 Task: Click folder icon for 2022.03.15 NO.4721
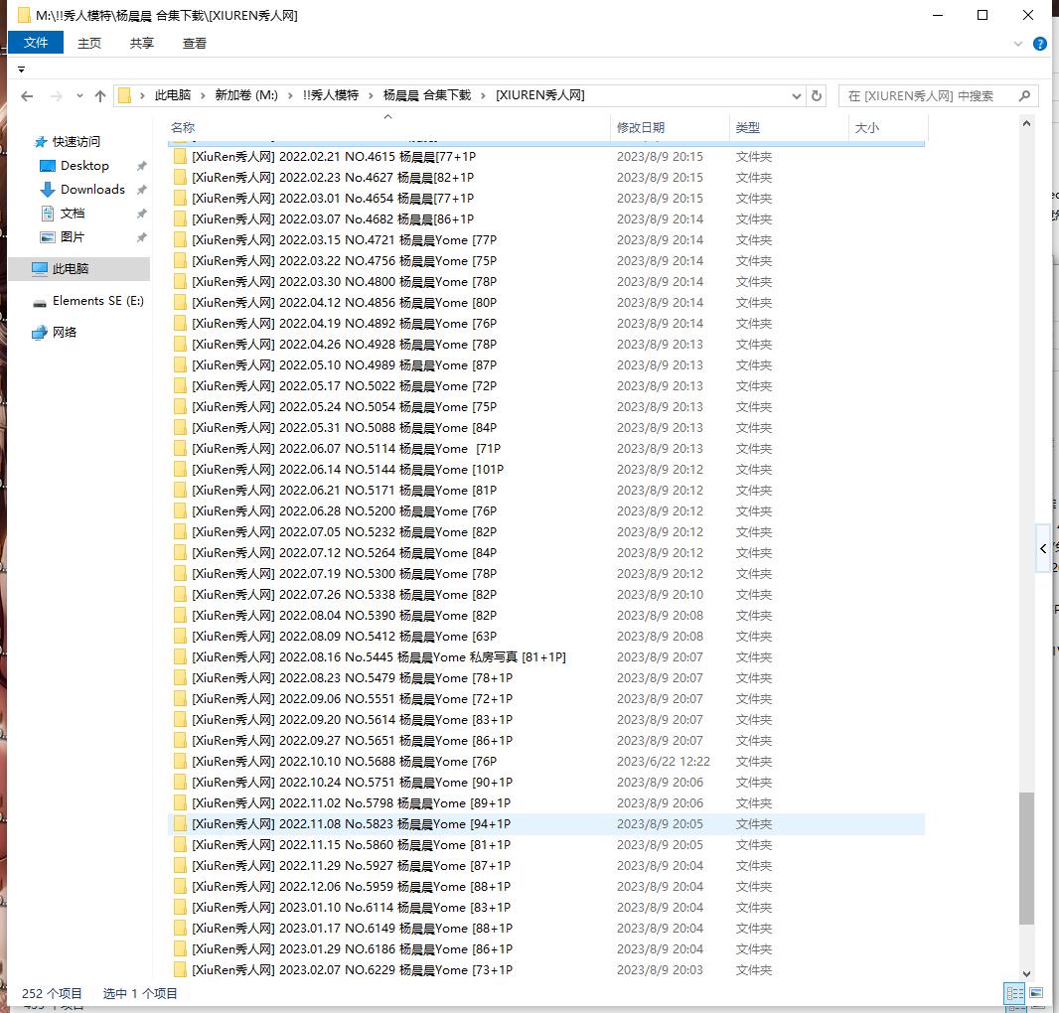click(180, 239)
